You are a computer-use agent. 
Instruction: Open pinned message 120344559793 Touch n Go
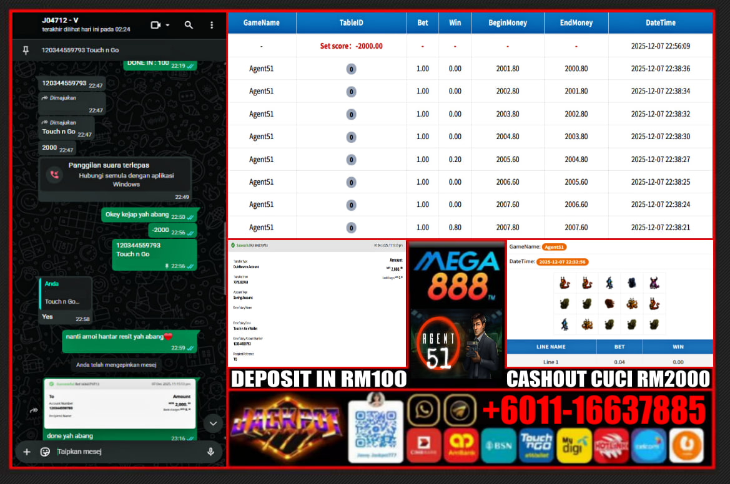[80, 50]
